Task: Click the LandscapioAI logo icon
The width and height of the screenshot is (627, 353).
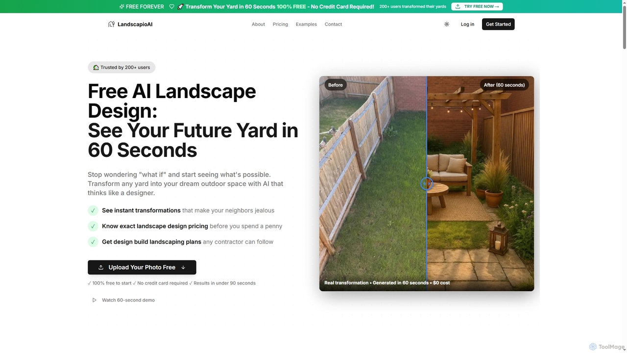Action: (111, 24)
